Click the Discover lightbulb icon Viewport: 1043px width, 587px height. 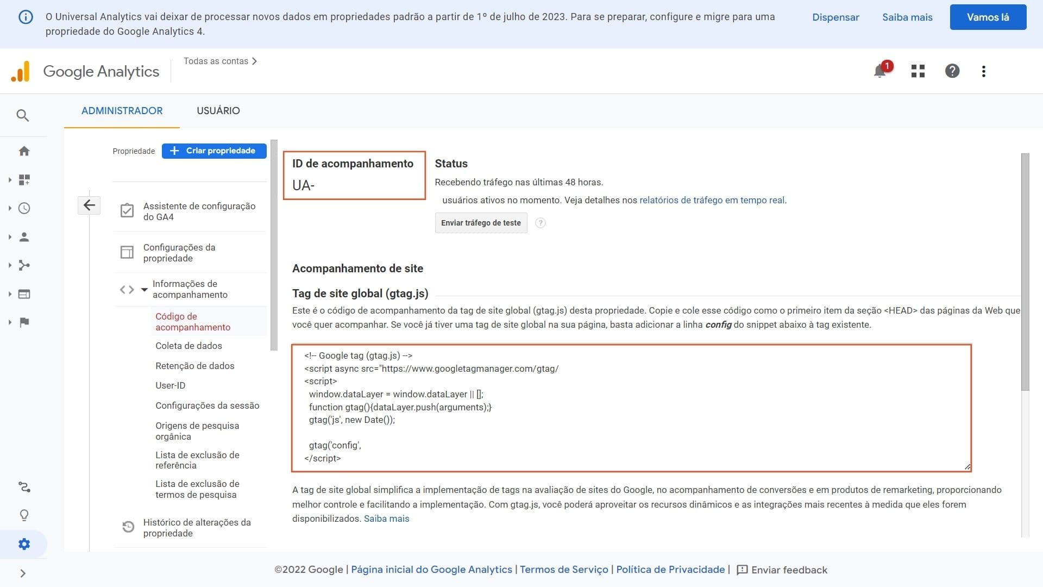pos(24,515)
